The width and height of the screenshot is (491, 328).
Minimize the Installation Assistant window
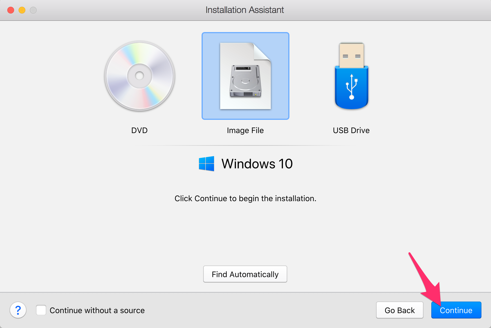(x=22, y=10)
